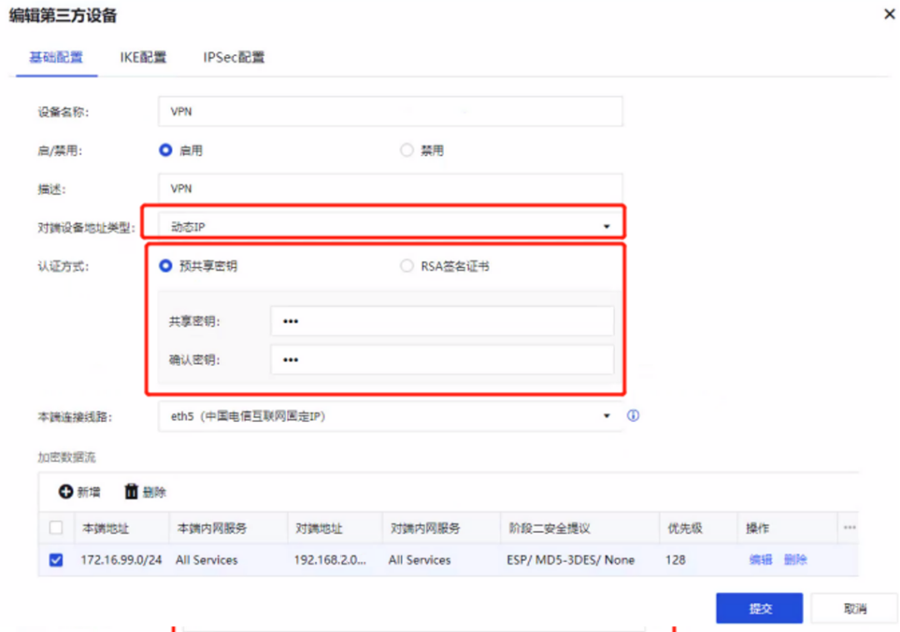Click the info icon beside 本端连接线路
The height and width of the screenshot is (632, 900).
pyautogui.click(x=633, y=415)
